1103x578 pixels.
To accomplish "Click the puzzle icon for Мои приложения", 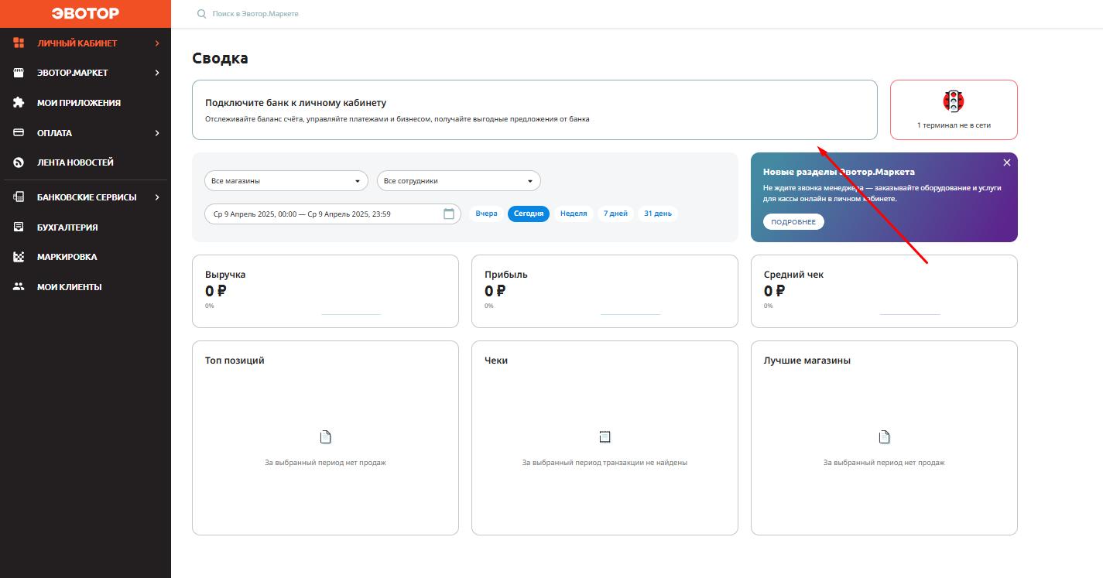I will point(19,103).
